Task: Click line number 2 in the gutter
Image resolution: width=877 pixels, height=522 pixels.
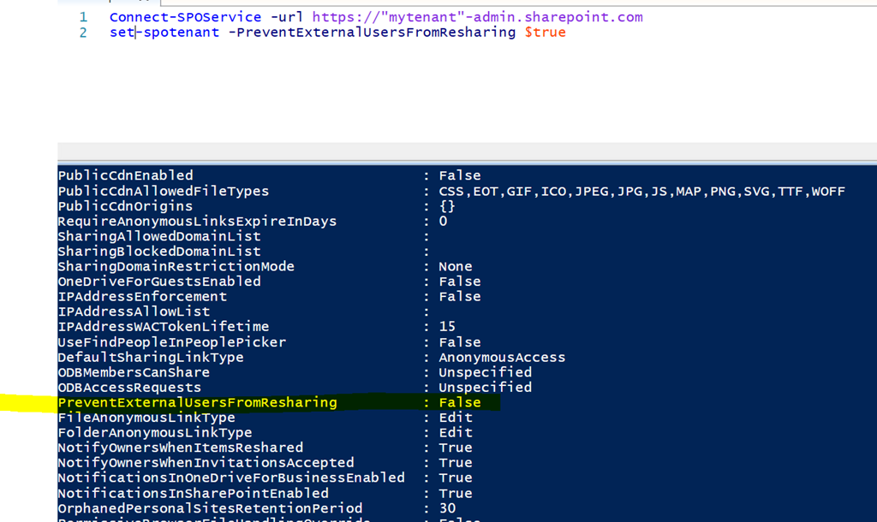Action: click(x=83, y=33)
